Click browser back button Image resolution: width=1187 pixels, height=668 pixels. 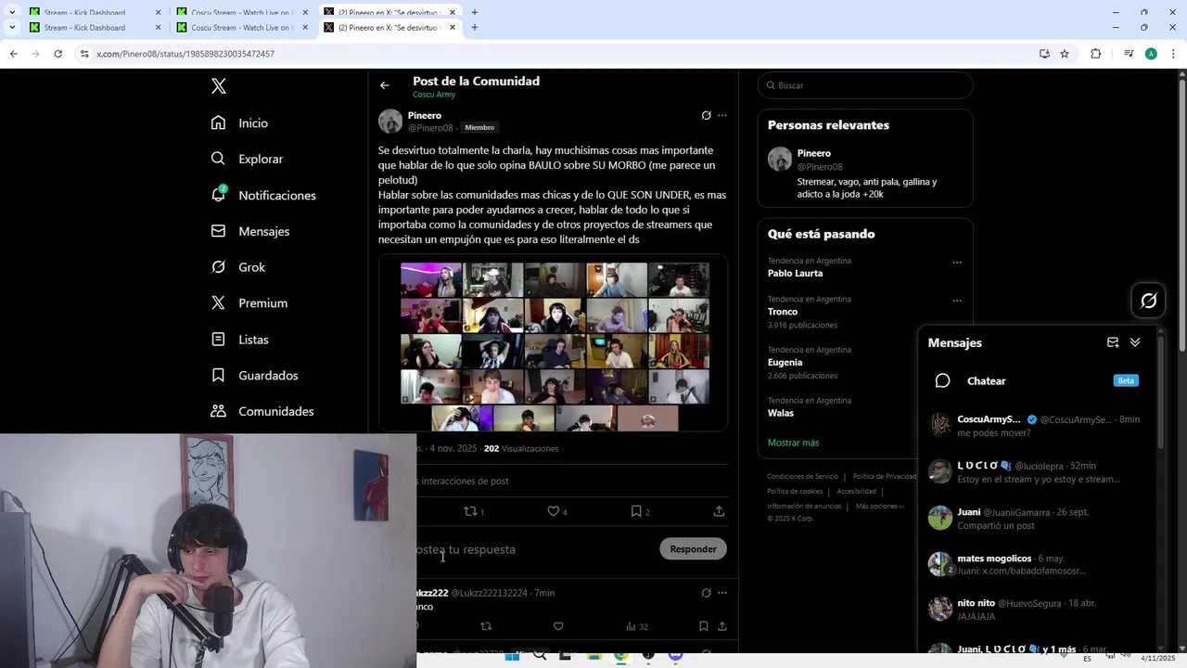[14, 54]
